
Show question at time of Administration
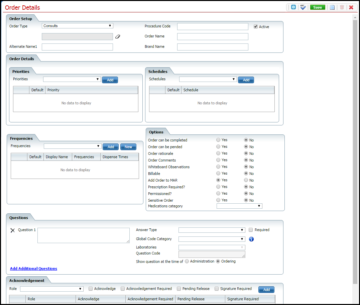pyautogui.click(x=187, y=262)
